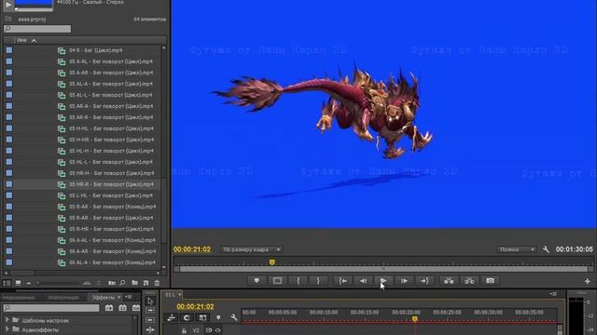This screenshot has width=597, height=335.
Task: Switch Project panel to List view
Action: [x=7, y=283]
